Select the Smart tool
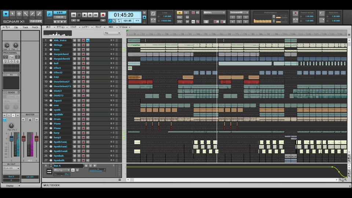 (x=5, y=14)
